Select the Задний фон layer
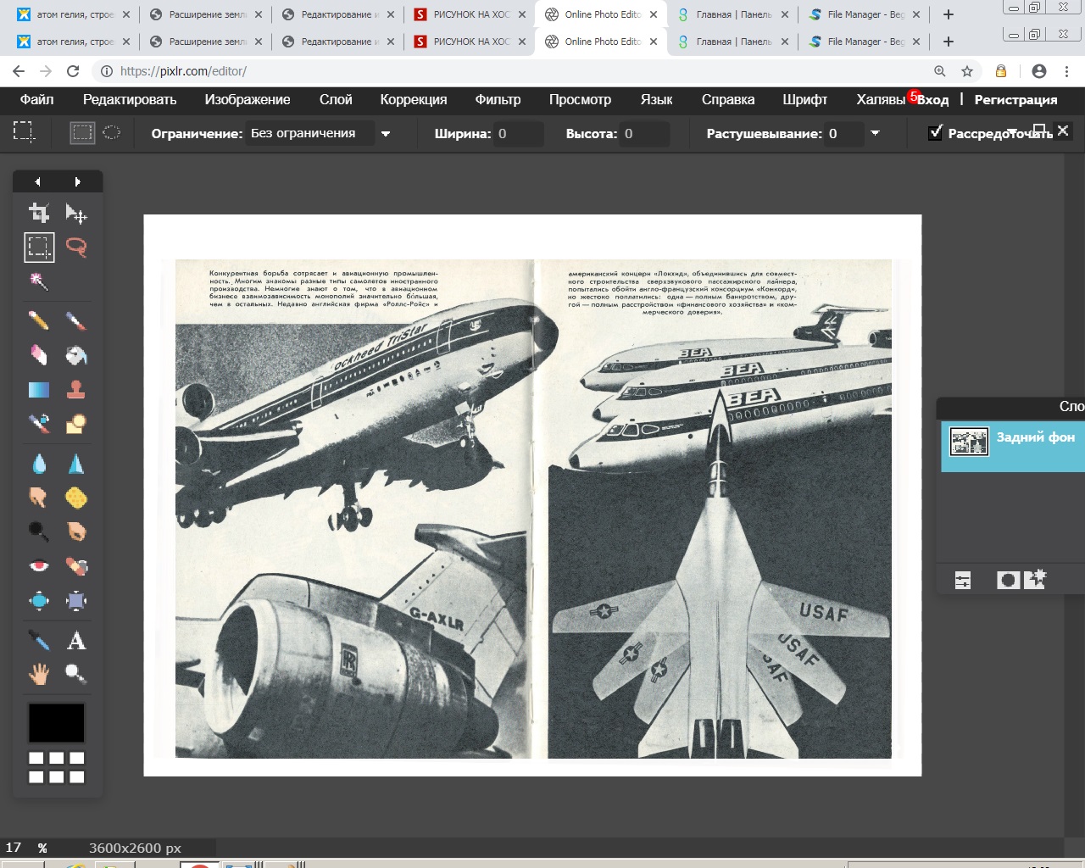Image resolution: width=1085 pixels, height=868 pixels. pyautogui.click(x=1013, y=446)
